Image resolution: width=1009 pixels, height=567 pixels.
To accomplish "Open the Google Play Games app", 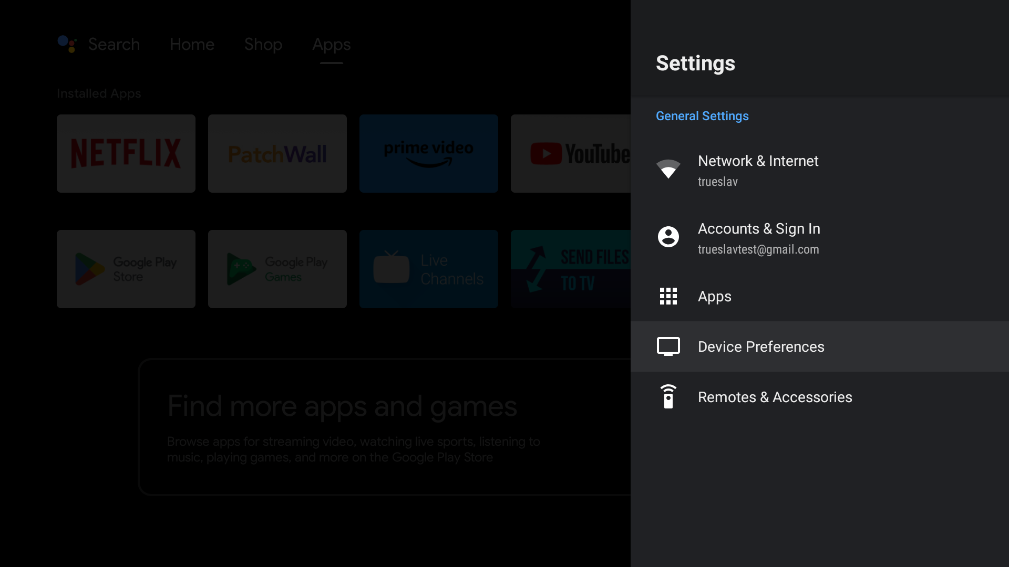I will click(x=277, y=269).
